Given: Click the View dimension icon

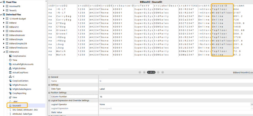Looking at the screenshot, I should [x=10, y=97].
